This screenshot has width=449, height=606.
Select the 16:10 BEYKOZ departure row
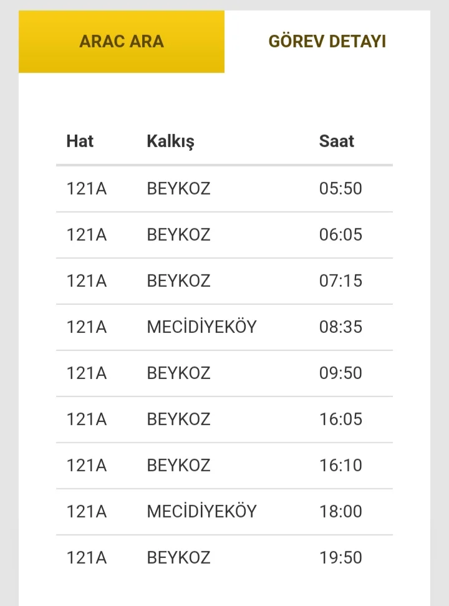tap(224, 465)
